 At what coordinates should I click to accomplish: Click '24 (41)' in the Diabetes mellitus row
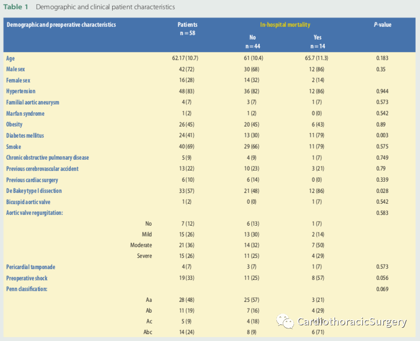point(187,135)
